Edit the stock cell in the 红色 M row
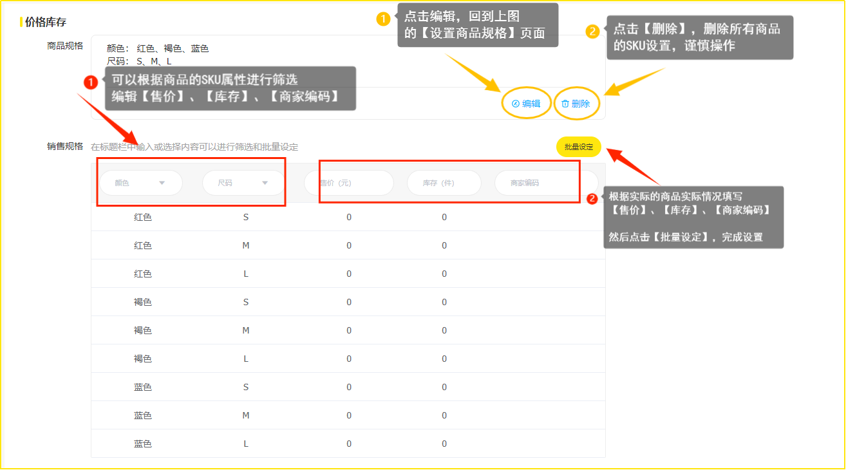Viewport: 846px width, 470px height. pyautogui.click(x=444, y=246)
